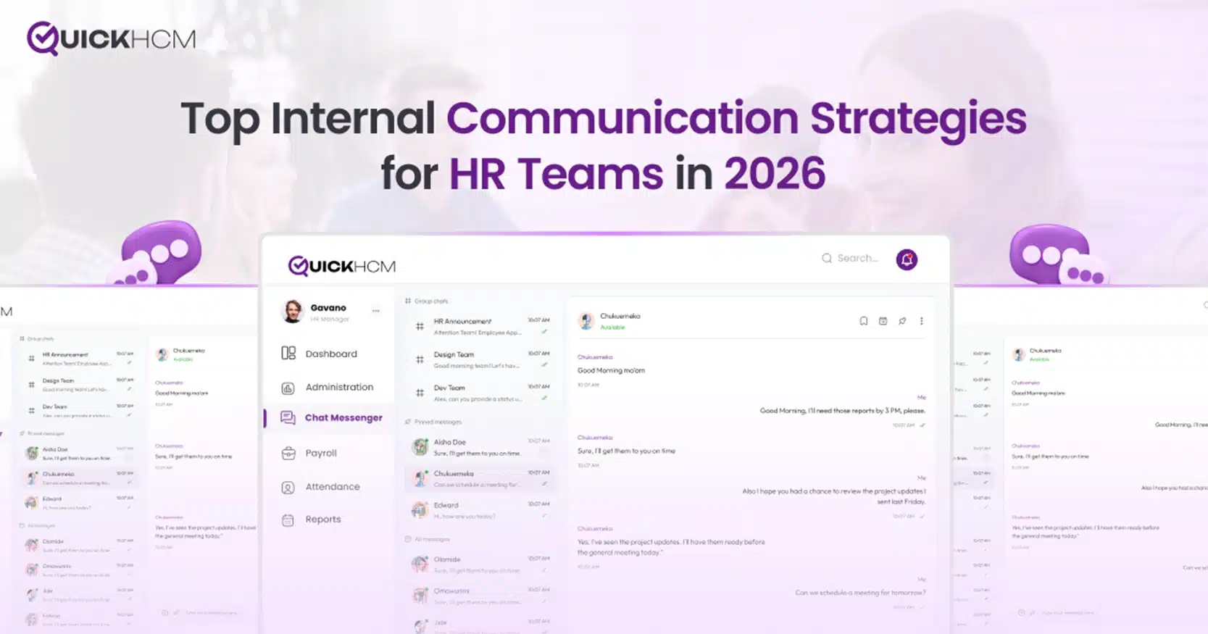Click the message about reviewing project updates
1208x634 pixels.
pos(834,496)
